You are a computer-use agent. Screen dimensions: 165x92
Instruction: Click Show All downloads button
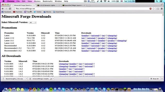[x=154, y=79]
